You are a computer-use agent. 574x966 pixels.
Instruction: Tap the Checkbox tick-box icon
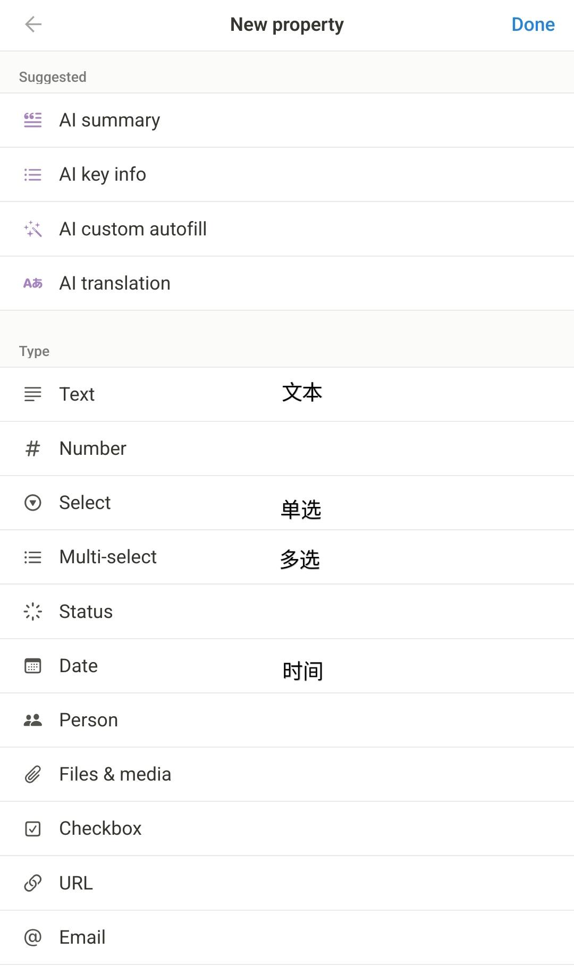click(33, 828)
